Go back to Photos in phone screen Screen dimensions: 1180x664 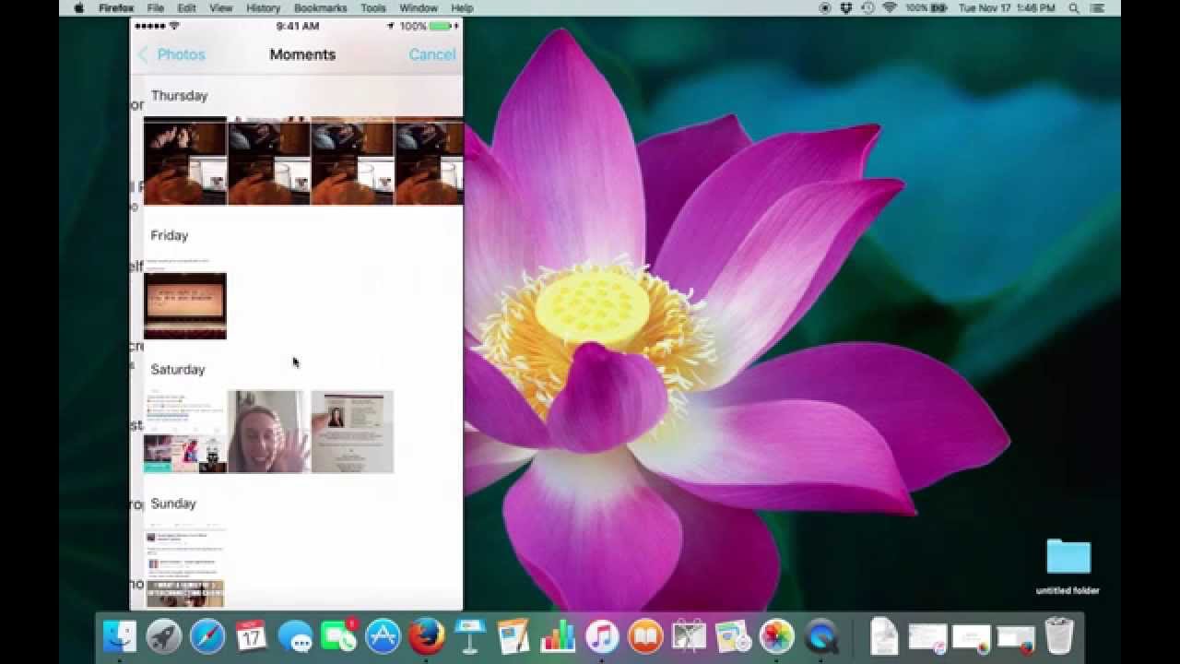[x=172, y=54]
